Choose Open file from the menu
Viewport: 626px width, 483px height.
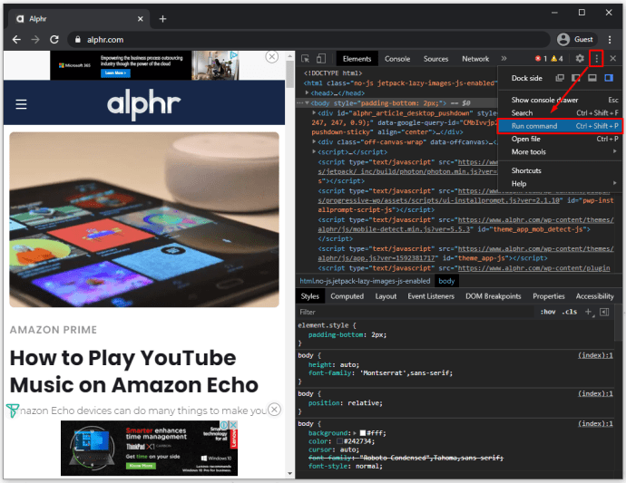click(x=560, y=139)
